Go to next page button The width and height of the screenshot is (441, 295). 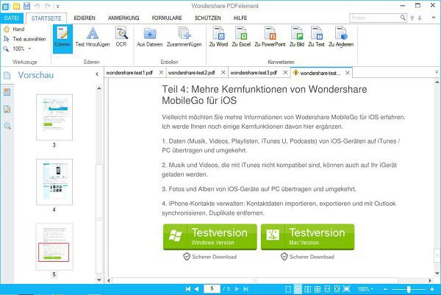(237, 289)
